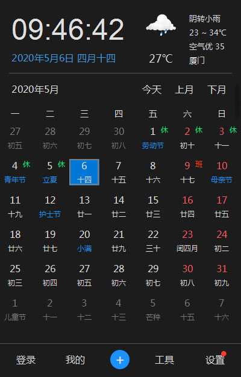Jump to today with 今天
Viewport: 241px width, 377px height.
click(x=152, y=90)
